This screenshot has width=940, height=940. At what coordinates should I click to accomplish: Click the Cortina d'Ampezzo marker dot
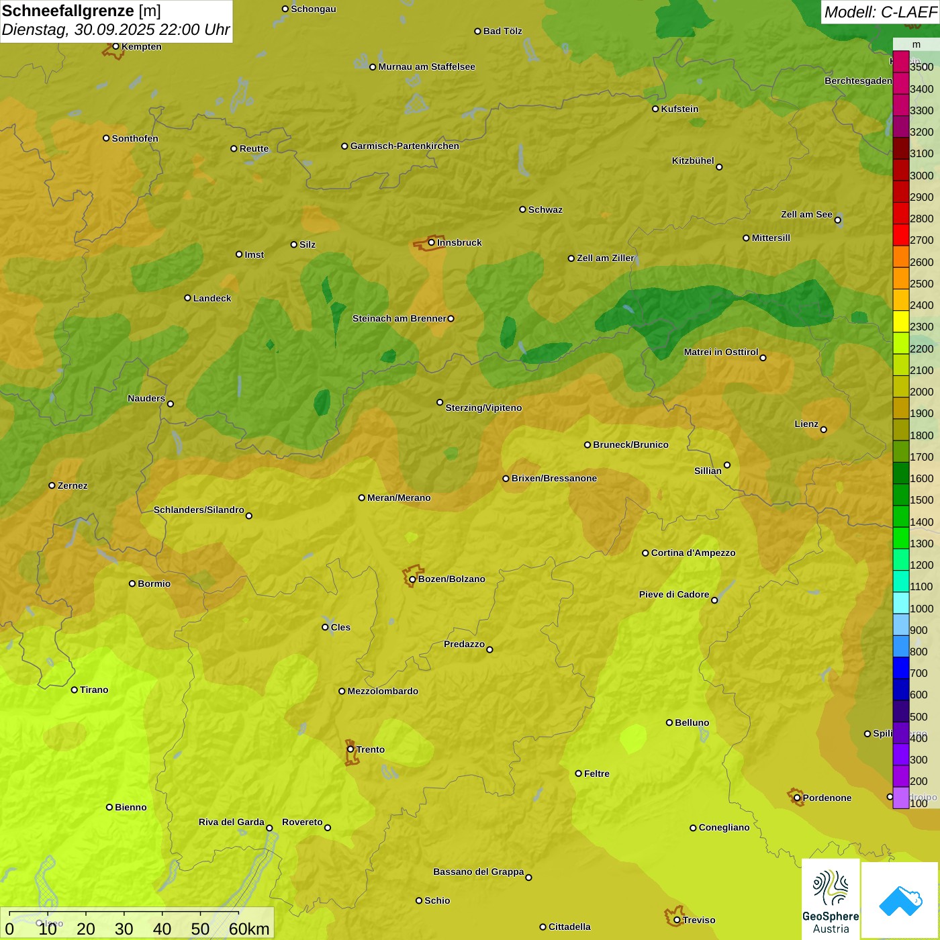click(x=645, y=553)
